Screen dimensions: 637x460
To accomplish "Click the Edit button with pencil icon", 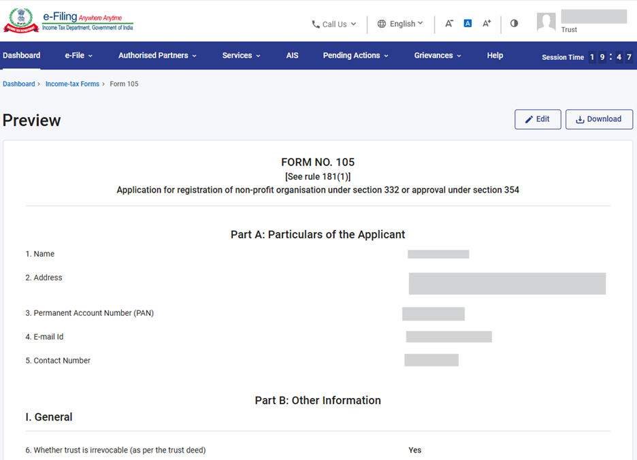I will 538,119.
